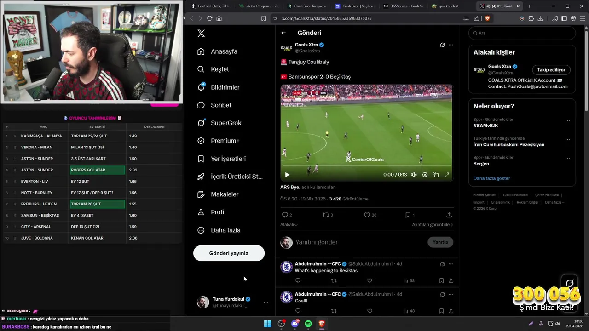Reload the page in the browser

(x=210, y=18)
